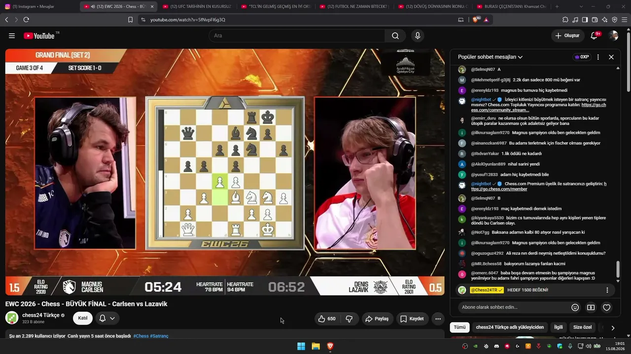Open options for pinned Chess24TR message
Screen dimensions: 631x354
pyautogui.click(x=607, y=290)
